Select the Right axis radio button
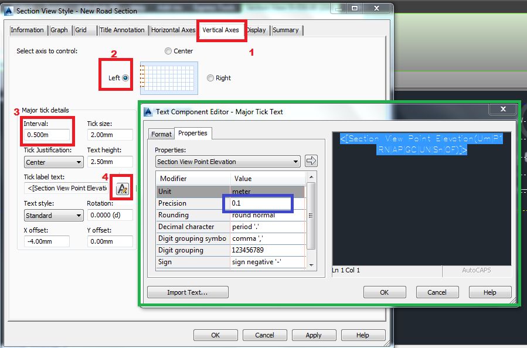 [x=209, y=77]
